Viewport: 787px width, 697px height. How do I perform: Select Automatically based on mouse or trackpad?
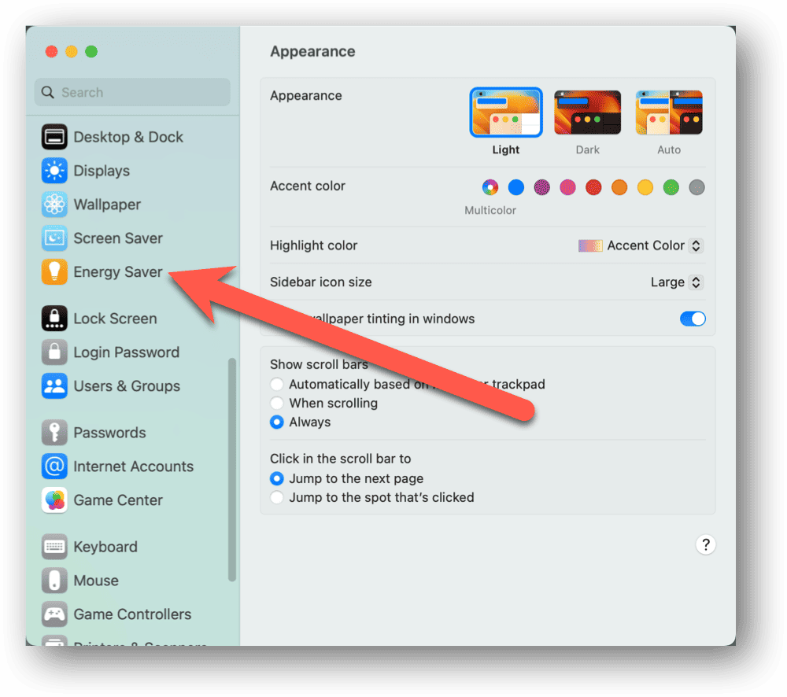pyautogui.click(x=276, y=385)
